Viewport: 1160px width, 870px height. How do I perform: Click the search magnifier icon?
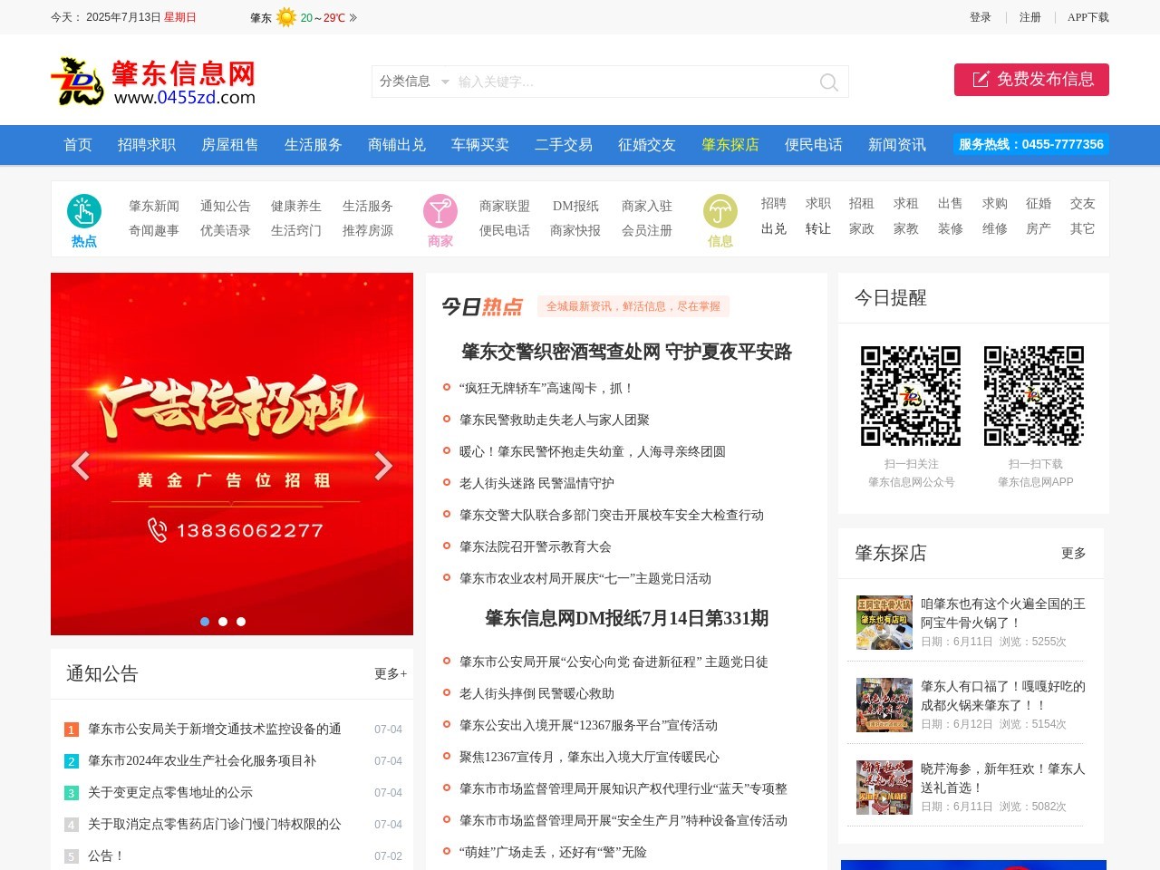(828, 82)
